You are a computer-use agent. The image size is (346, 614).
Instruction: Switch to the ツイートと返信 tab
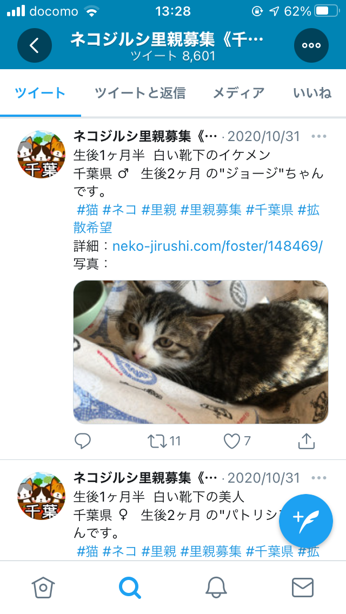click(140, 93)
